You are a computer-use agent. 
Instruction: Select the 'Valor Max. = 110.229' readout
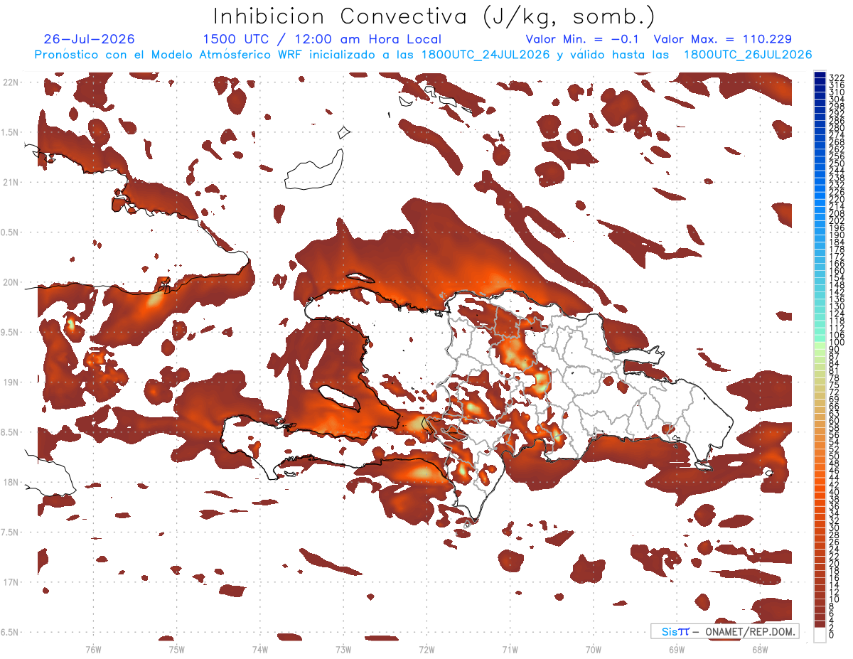point(723,39)
